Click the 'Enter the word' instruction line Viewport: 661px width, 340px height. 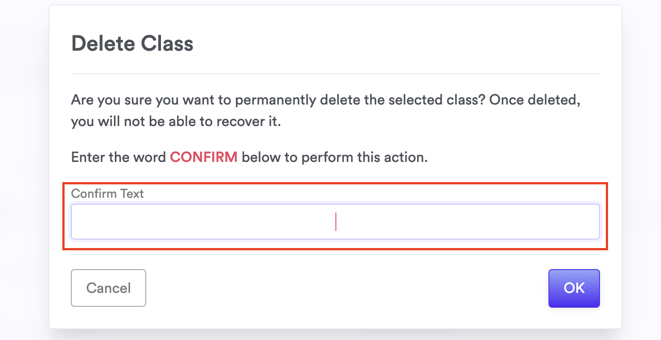tap(249, 157)
